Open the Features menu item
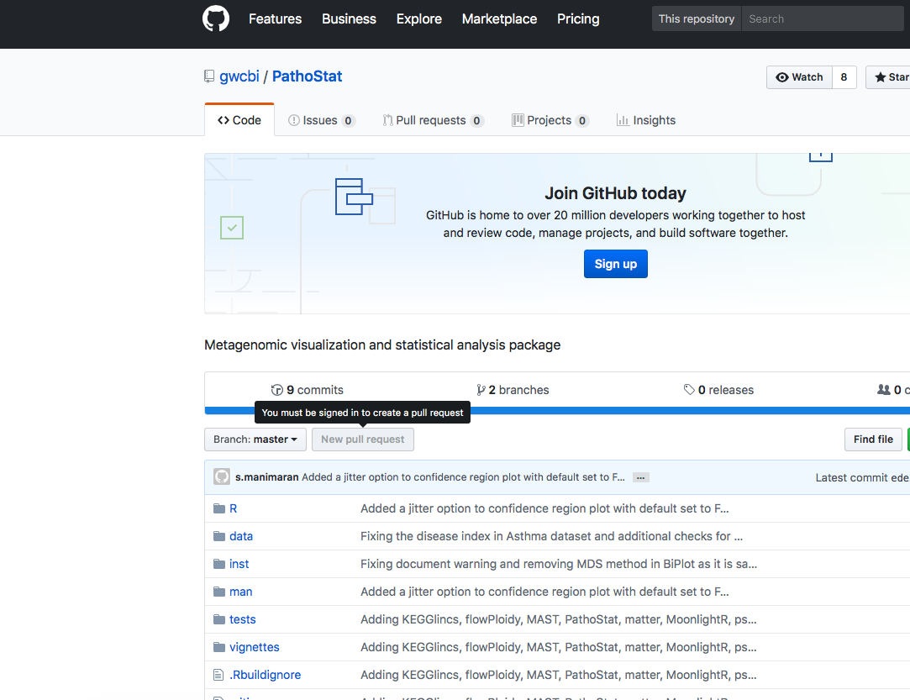 coord(275,18)
